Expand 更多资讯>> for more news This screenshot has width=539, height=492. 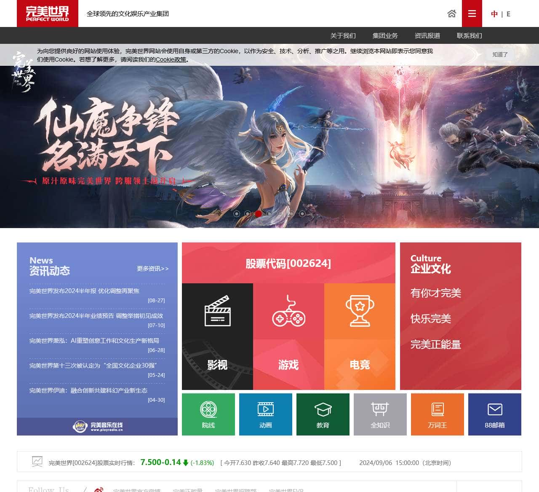(152, 269)
